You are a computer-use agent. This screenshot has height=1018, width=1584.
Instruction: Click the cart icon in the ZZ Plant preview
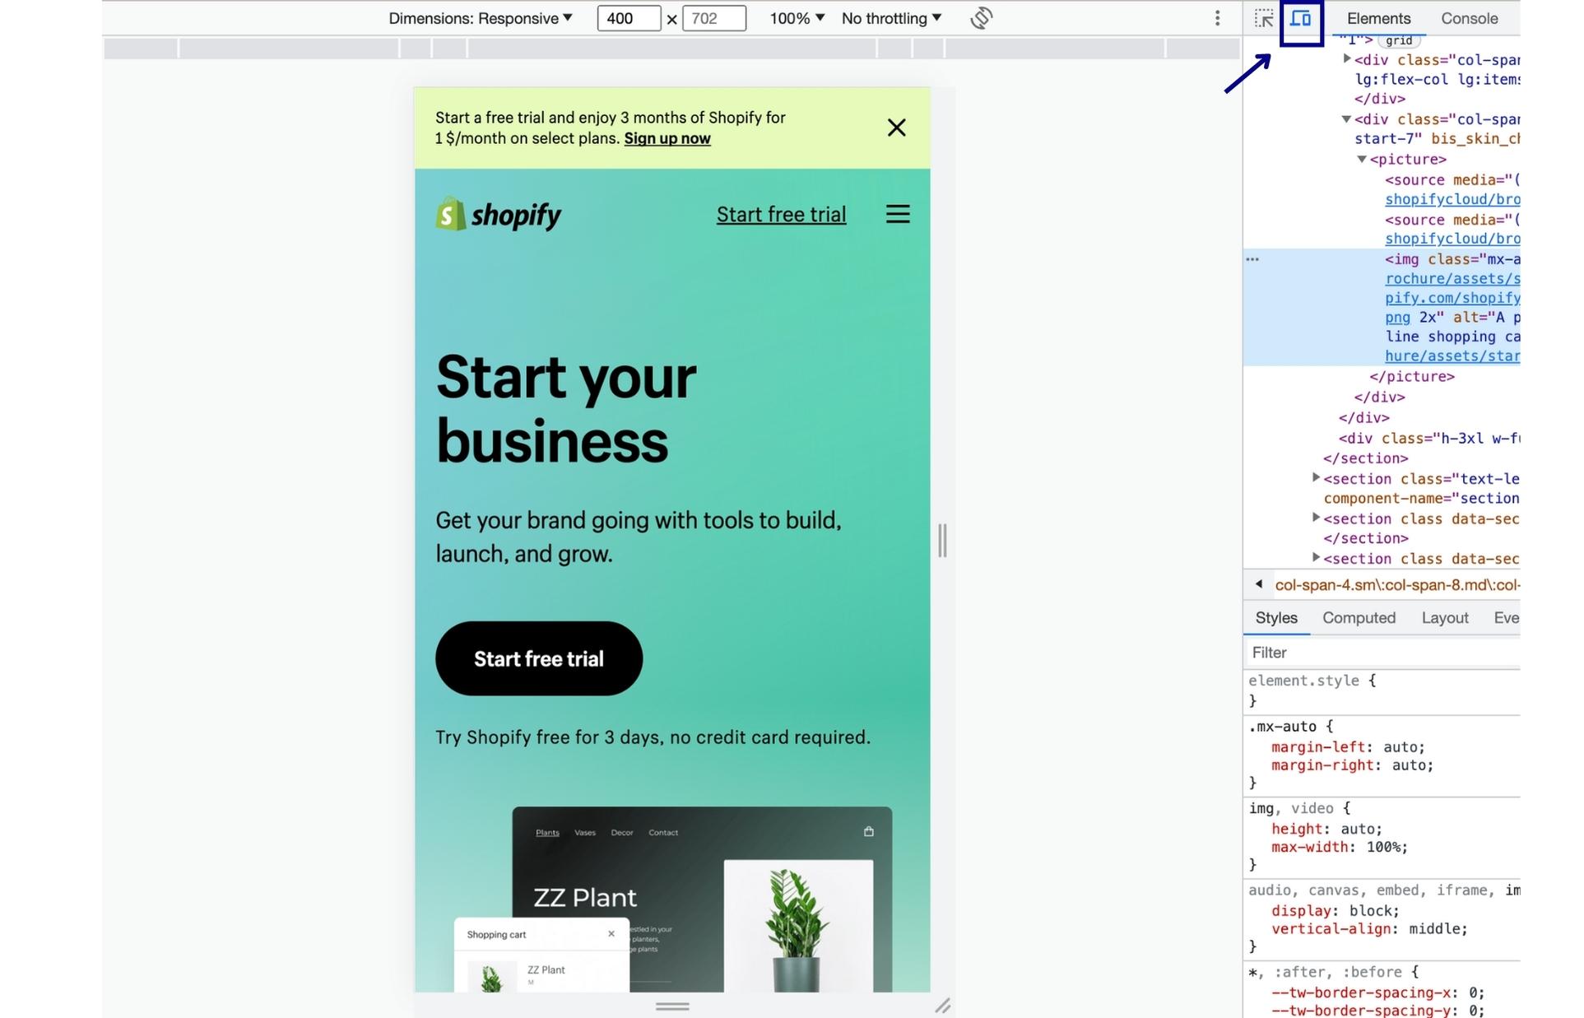[x=869, y=832]
